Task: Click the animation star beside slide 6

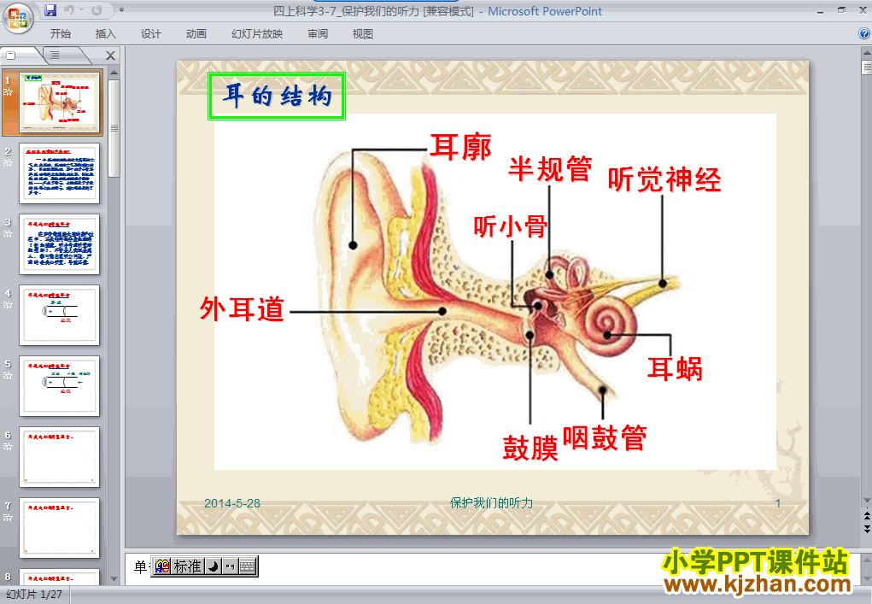Action: tap(8, 447)
